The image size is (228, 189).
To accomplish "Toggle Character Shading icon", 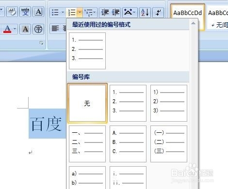I will coord(25,29).
